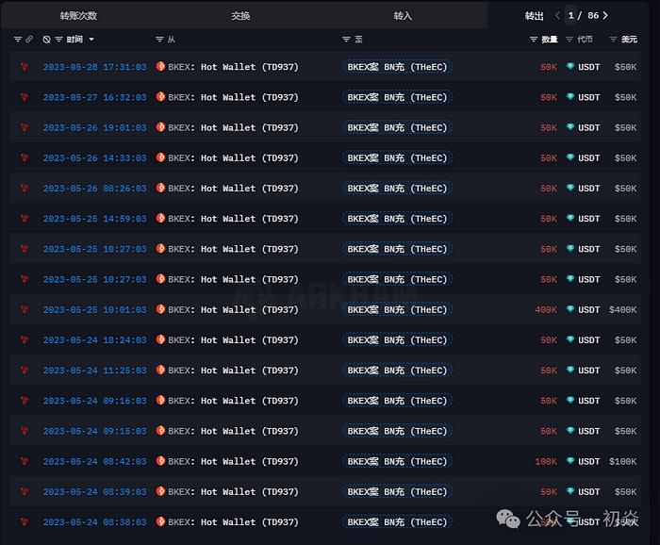Go to the previous page arrow
The image size is (660, 545).
click(557, 16)
